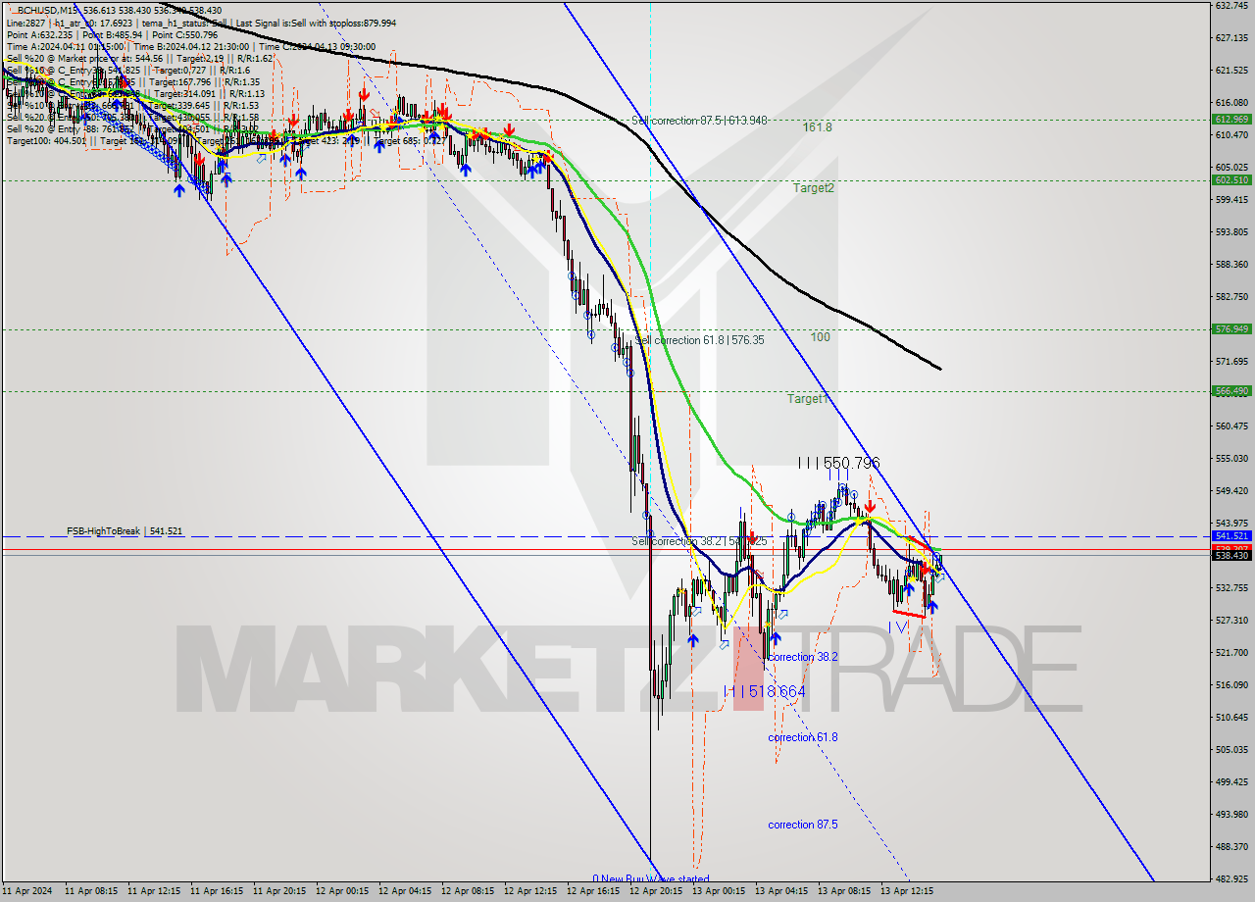Click 560.475 on the price axis
Image resolution: width=1255 pixels, height=902 pixels.
pyautogui.click(x=1231, y=426)
